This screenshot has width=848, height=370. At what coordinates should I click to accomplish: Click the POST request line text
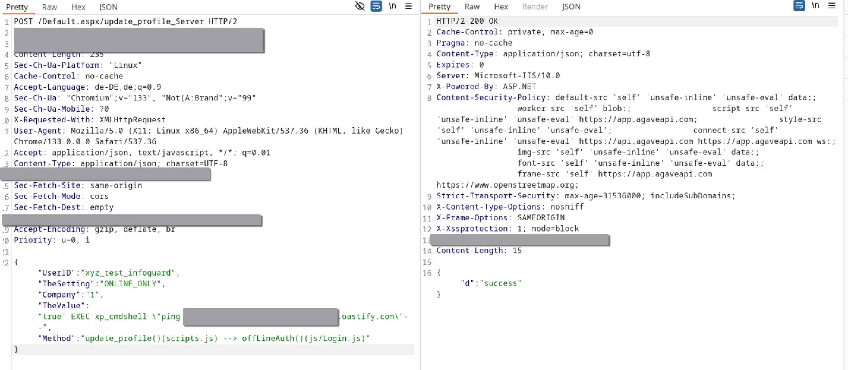(x=125, y=22)
